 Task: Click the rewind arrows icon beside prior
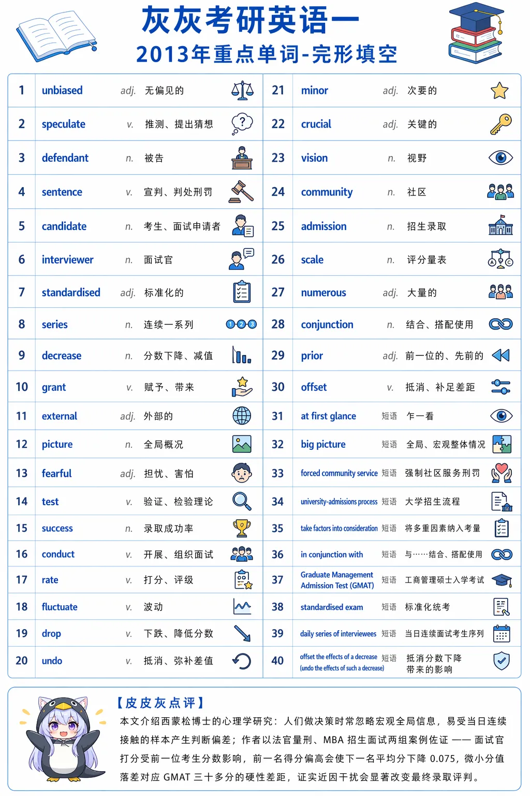(500, 355)
